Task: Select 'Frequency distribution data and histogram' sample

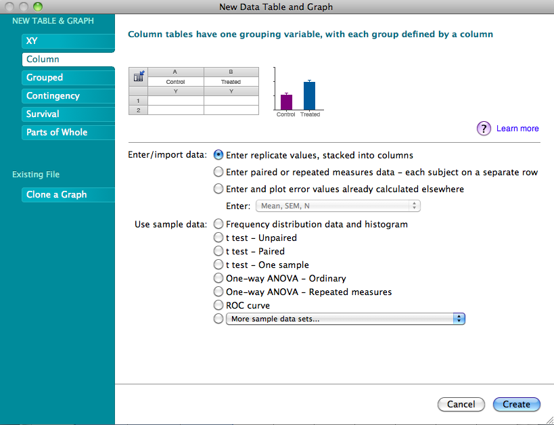Action: pos(218,223)
